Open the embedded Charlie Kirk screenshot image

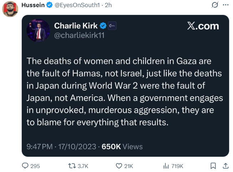[x=125, y=86]
